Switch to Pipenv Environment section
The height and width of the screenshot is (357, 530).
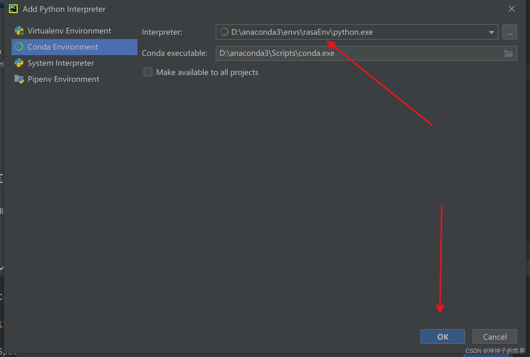63,79
